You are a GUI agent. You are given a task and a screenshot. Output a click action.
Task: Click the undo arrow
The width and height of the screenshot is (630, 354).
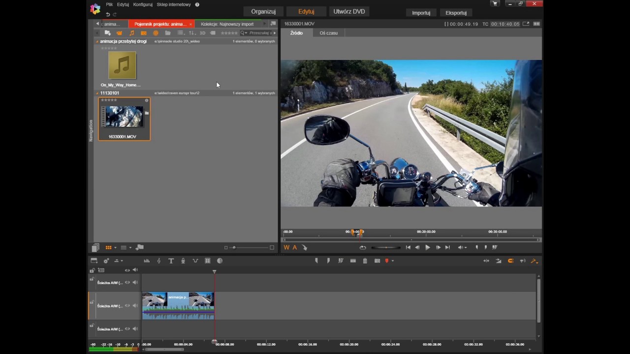(x=108, y=14)
